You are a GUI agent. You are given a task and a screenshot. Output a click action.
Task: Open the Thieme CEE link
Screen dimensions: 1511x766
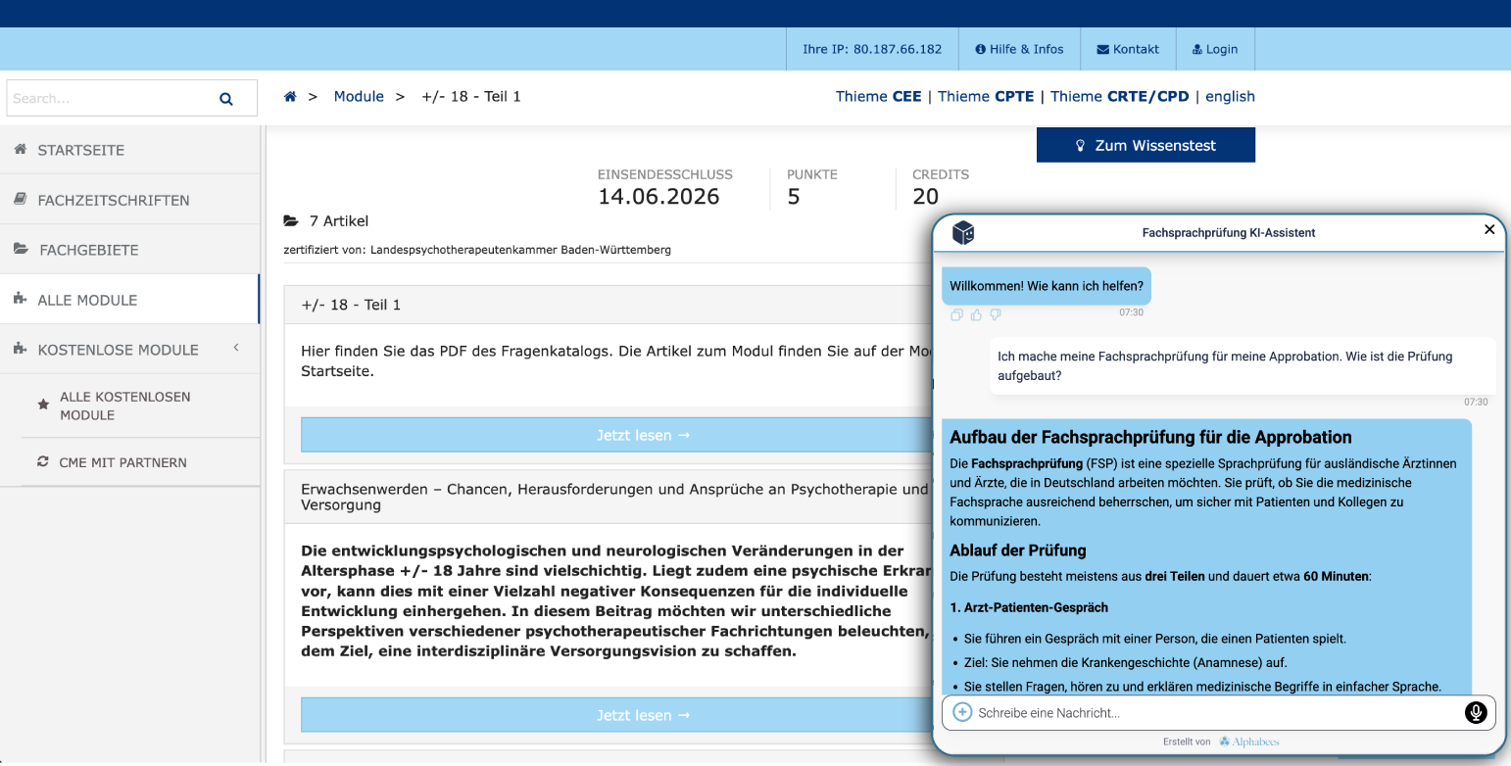point(879,96)
